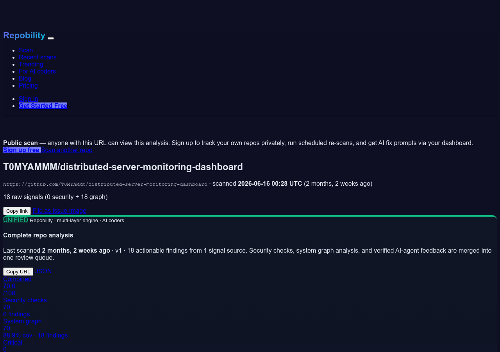Click the Copy link button
500x352 pixels.
coord(17,211)
